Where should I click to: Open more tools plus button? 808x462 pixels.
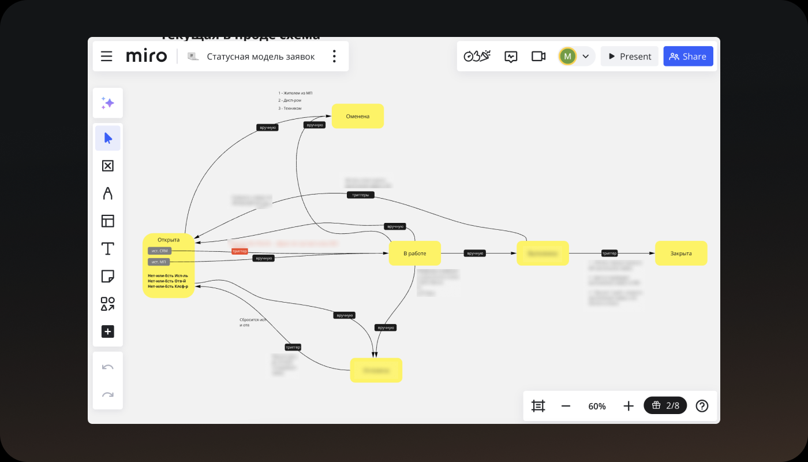[108, 331]
